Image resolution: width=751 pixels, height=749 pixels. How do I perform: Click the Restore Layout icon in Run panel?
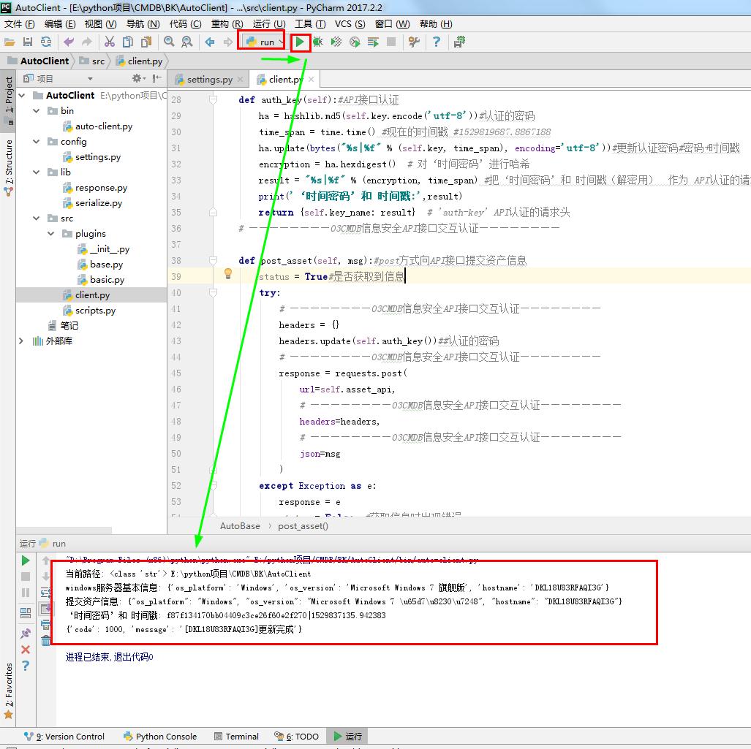click(x=26, y=612)
